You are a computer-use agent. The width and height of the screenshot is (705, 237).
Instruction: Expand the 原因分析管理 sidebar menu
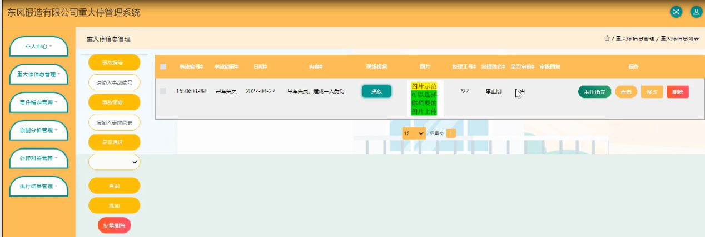(38, 130)
